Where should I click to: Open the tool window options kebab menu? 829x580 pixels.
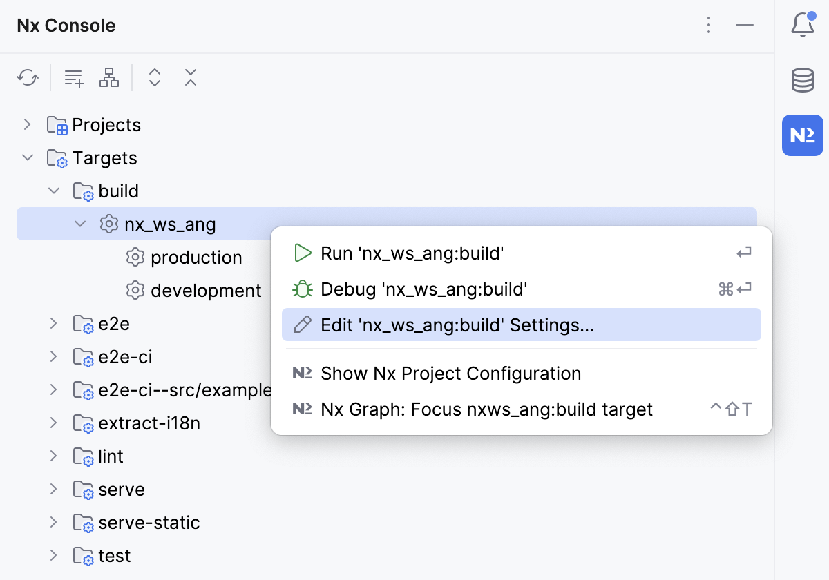[x=709, y=25]
